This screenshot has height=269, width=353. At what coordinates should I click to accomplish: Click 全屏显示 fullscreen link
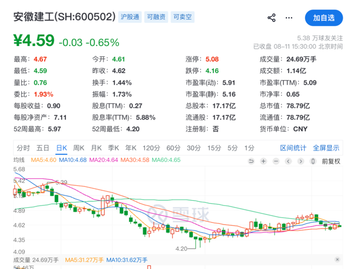pos(326,148)
